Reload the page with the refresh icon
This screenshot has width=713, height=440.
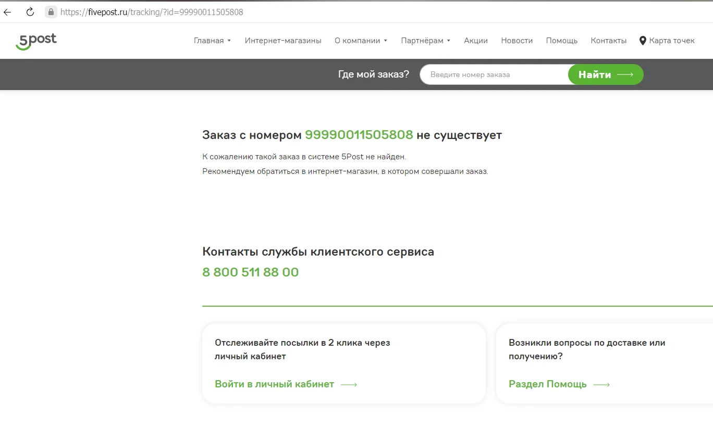click(30, 12)
